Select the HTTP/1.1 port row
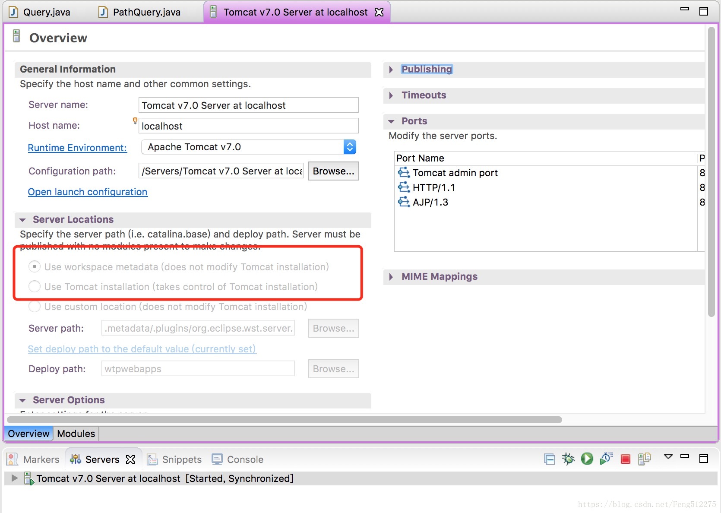The height and width of the screenshot is (513, 721). pos(549,187)
